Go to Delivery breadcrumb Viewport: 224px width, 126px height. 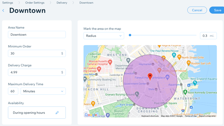62,3
